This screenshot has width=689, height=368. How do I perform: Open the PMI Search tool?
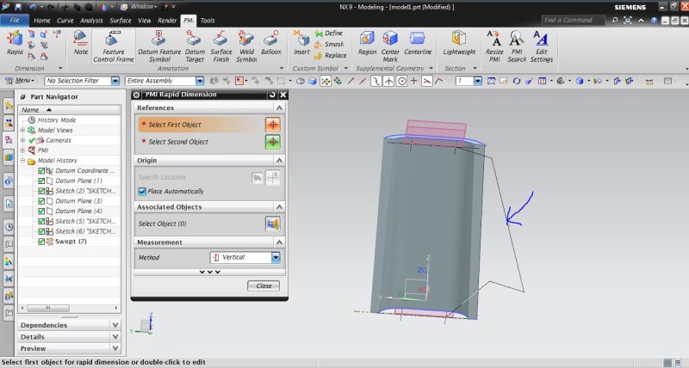point(517,46)
